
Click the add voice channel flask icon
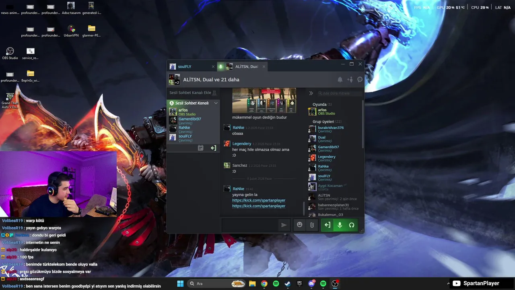tap(214, 93)
